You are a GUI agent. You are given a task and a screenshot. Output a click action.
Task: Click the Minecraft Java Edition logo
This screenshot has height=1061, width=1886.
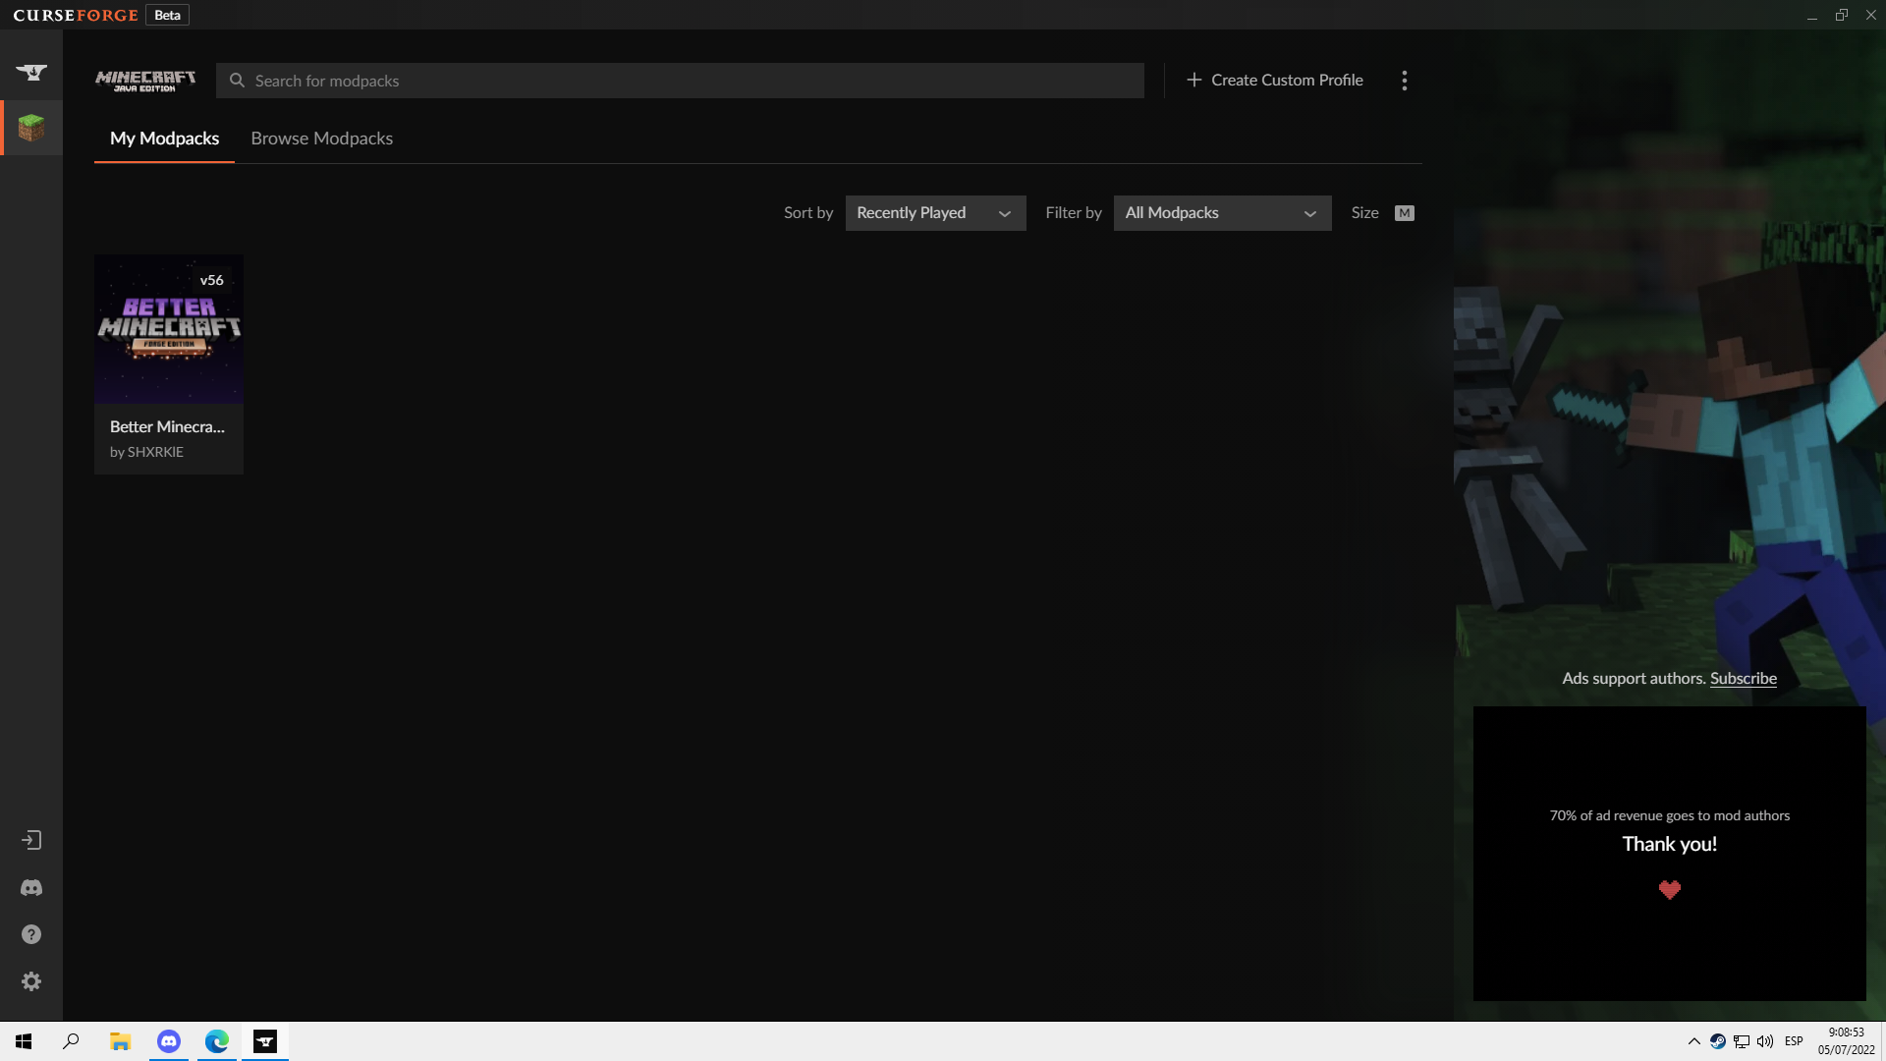click(x=145, y=81)
